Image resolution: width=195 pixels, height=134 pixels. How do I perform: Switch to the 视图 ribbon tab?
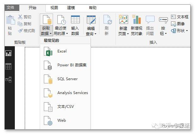pyautogui.click(x=54, y=8)
